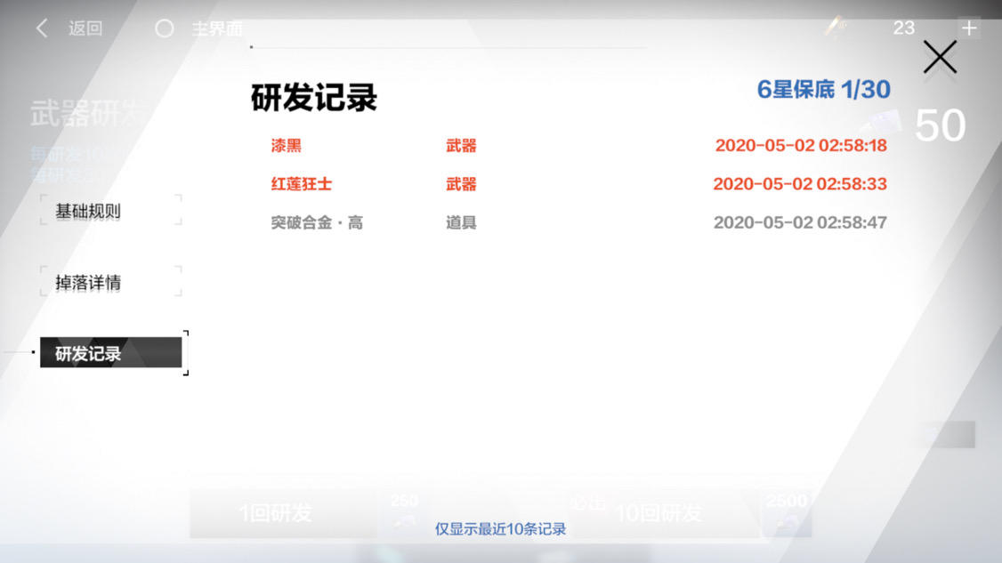The height and width of the screenshot is (563, 1002).
Task: Click the 道具 type in 突破合金 row
Action: (461, 222)
